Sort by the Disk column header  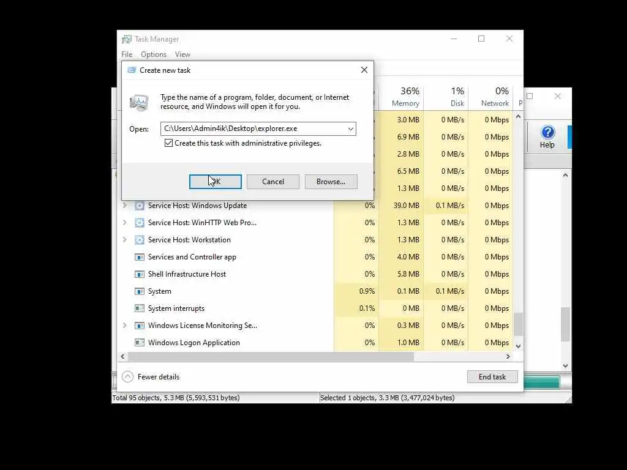(446, 97)
